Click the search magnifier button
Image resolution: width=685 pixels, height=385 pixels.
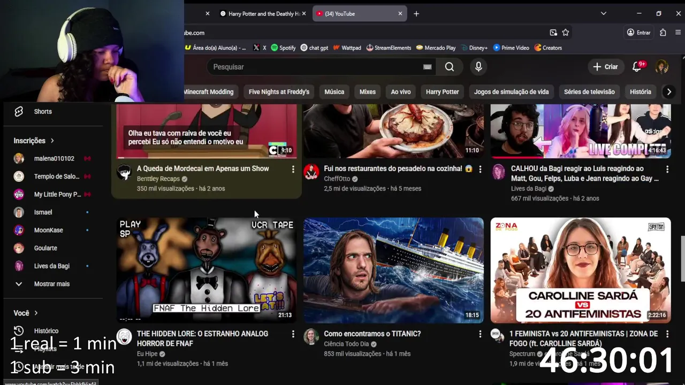tap(450, 67)
